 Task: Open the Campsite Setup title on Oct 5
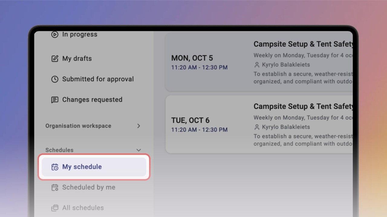pos(303,44)
